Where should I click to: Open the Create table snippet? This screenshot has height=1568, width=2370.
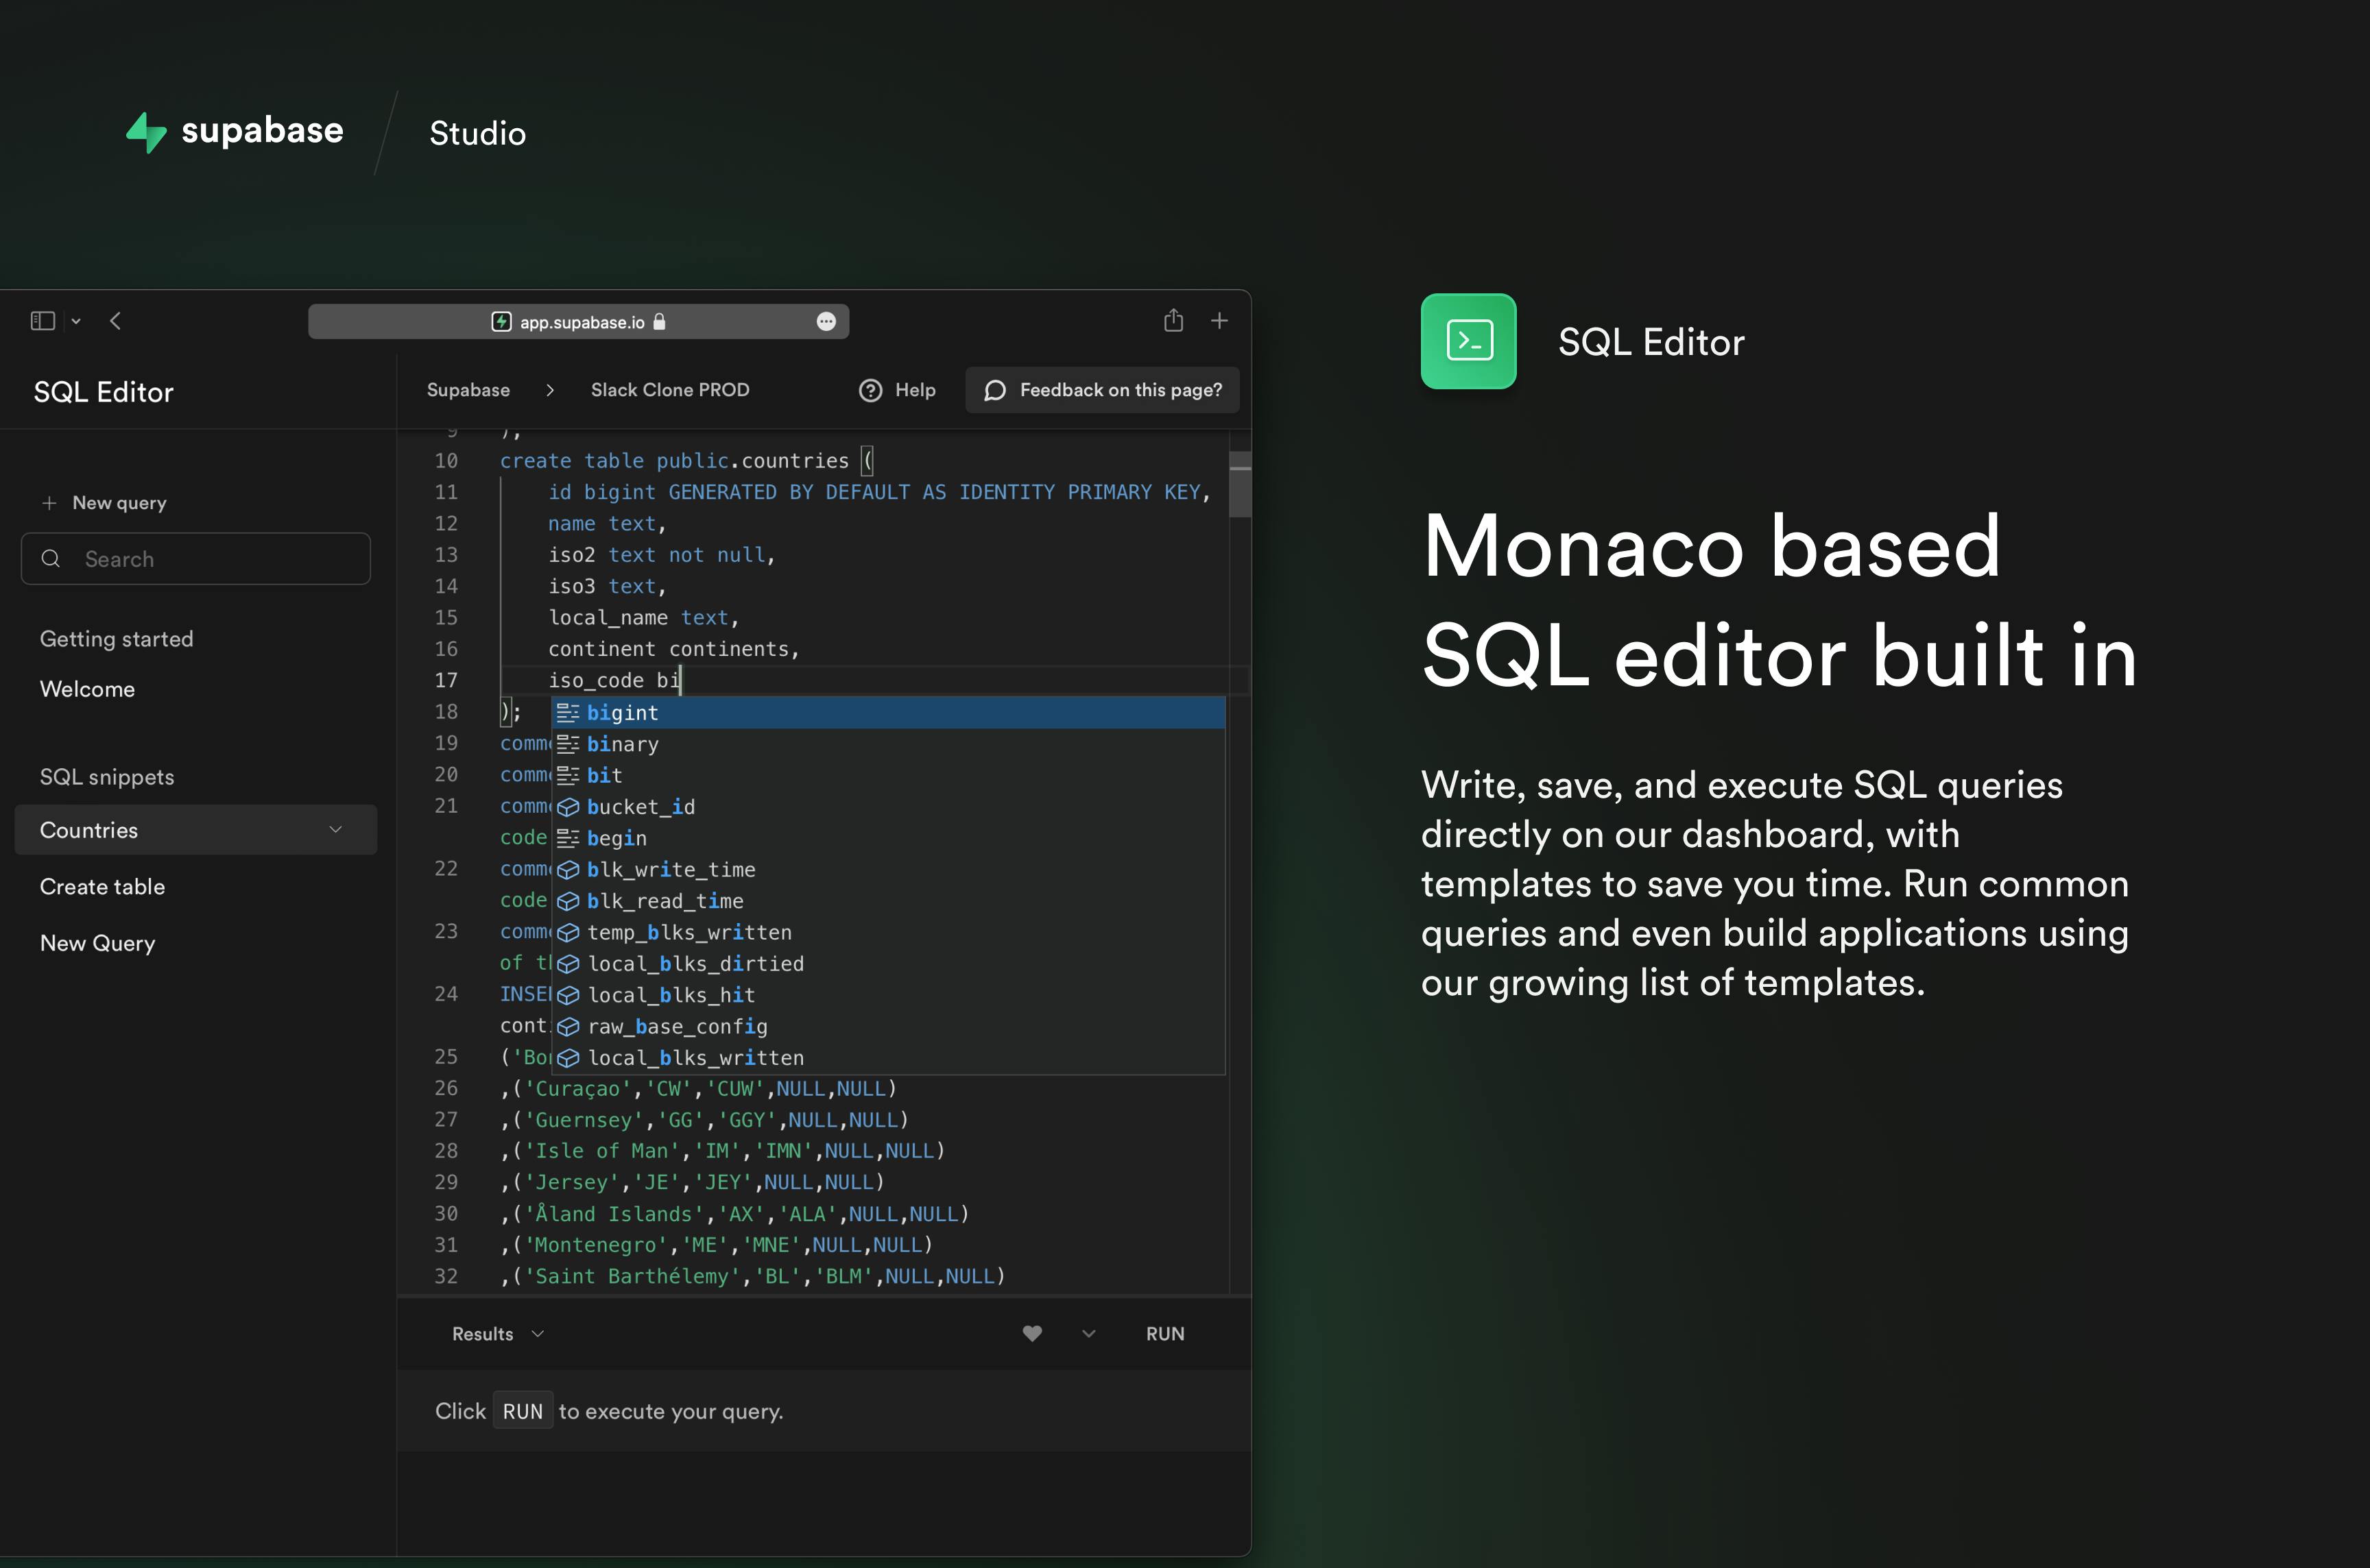coord(102,887)
